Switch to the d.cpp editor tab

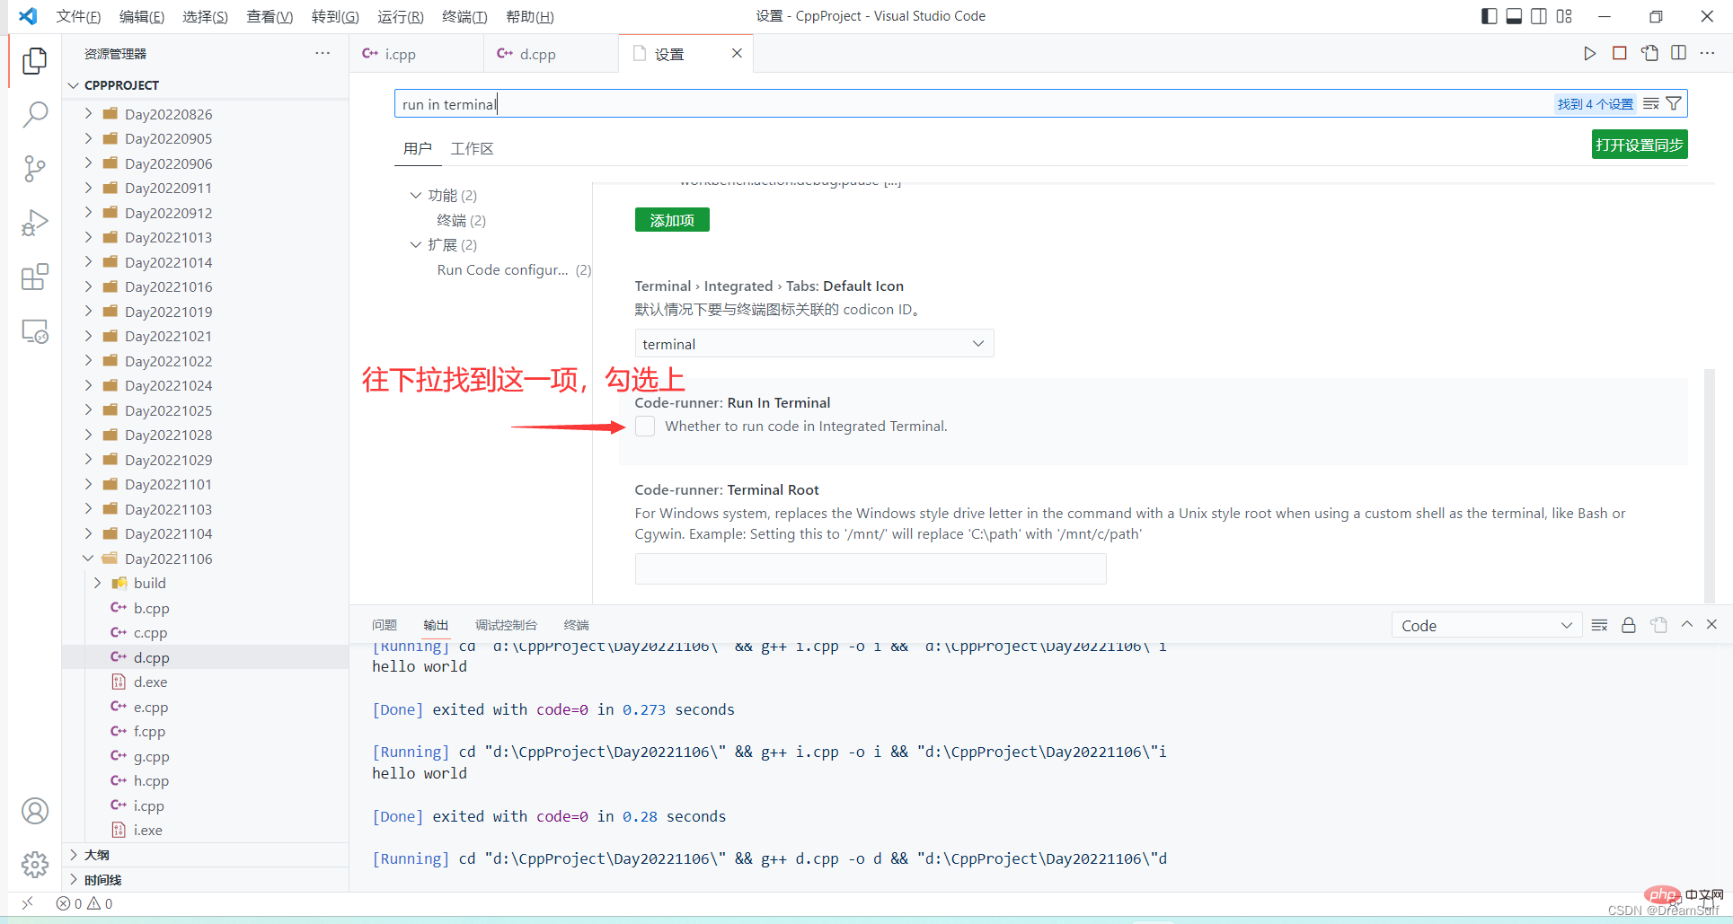click(537, 54)
